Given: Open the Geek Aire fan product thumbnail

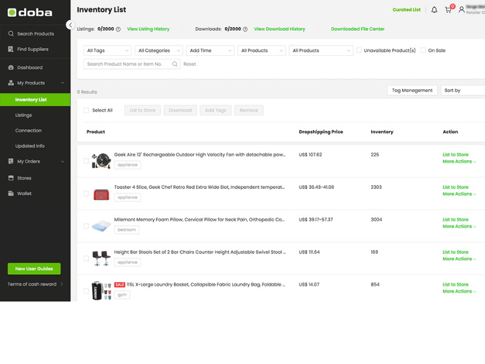Looking at the screenshot, I should (101, 161).
